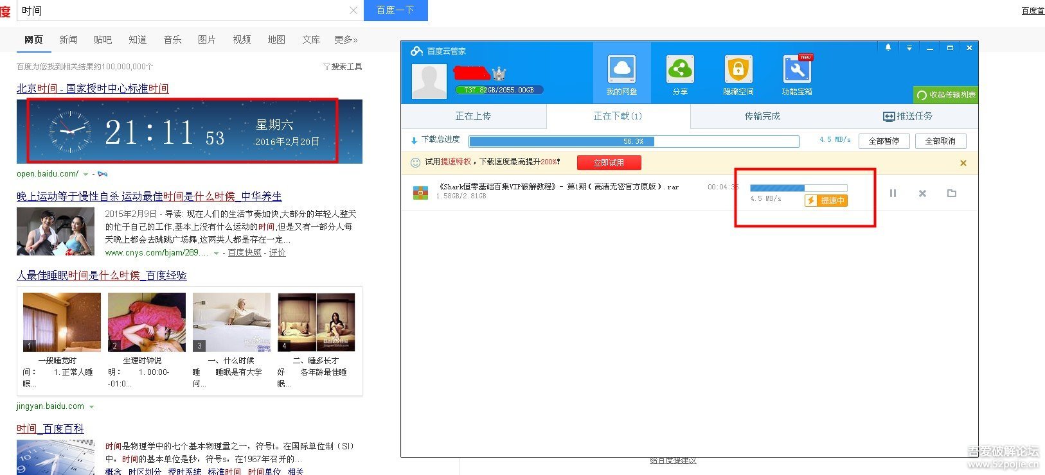Click the Beijing time clock widget

(190, 132)
